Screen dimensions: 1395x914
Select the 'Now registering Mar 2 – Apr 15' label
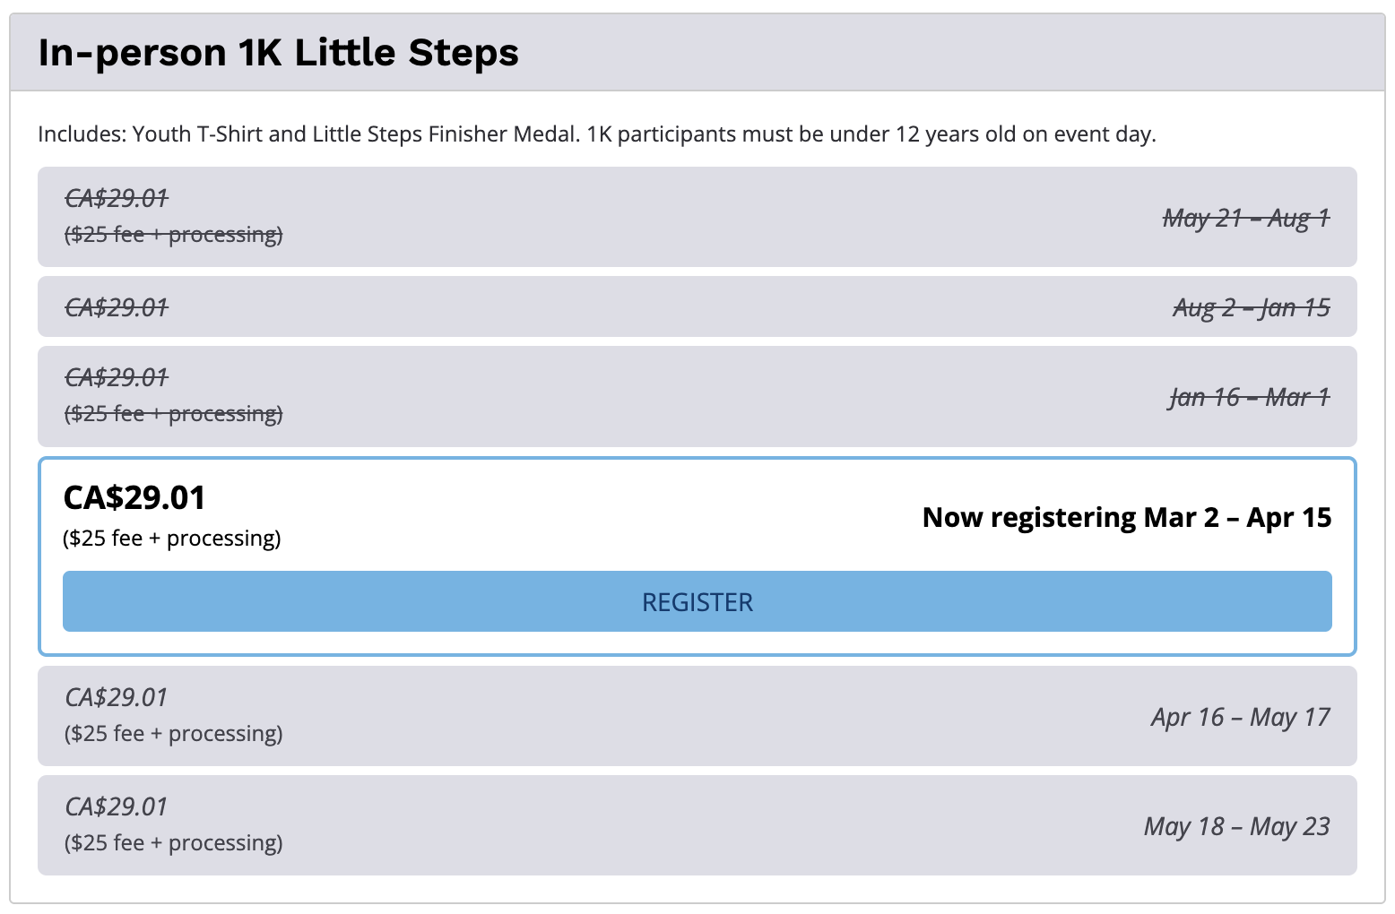(1126, 518)
